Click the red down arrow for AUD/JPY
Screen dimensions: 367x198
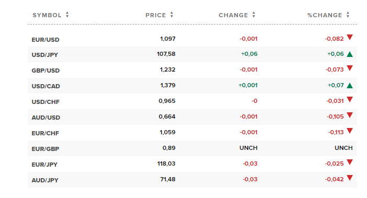point(350,178)
